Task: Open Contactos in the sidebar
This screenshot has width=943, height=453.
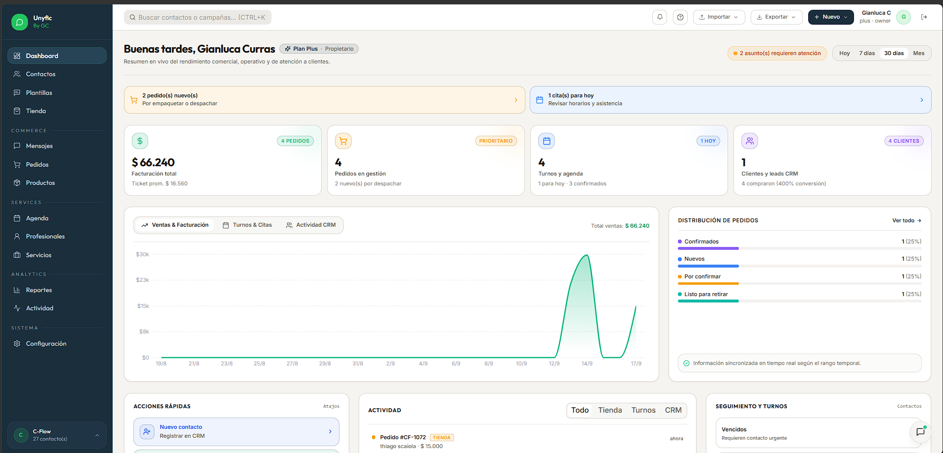Action: [57, 74]
